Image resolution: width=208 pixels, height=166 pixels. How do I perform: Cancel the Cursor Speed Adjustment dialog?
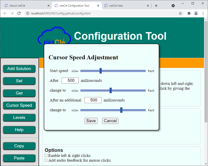110,121
